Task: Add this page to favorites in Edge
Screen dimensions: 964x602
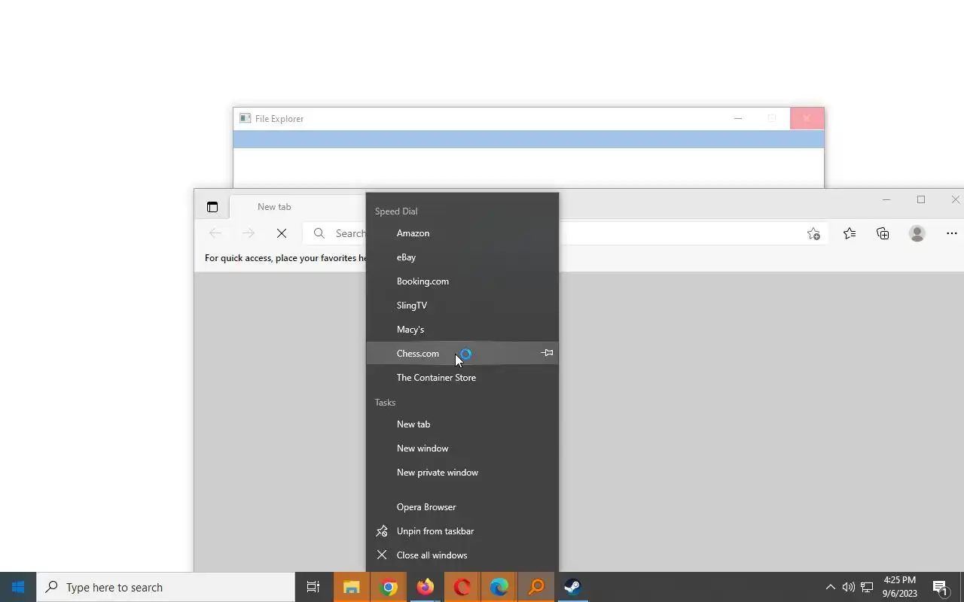Action: [813, 234]
